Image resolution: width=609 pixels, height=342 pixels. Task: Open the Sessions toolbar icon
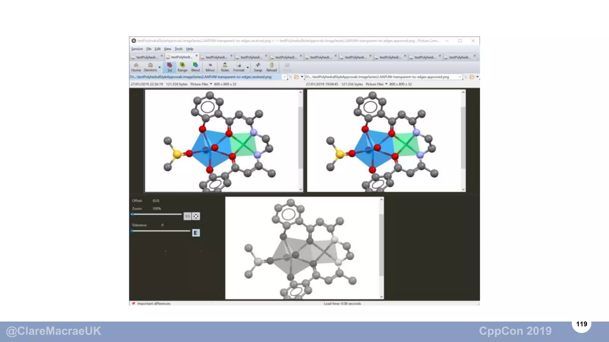150,67
